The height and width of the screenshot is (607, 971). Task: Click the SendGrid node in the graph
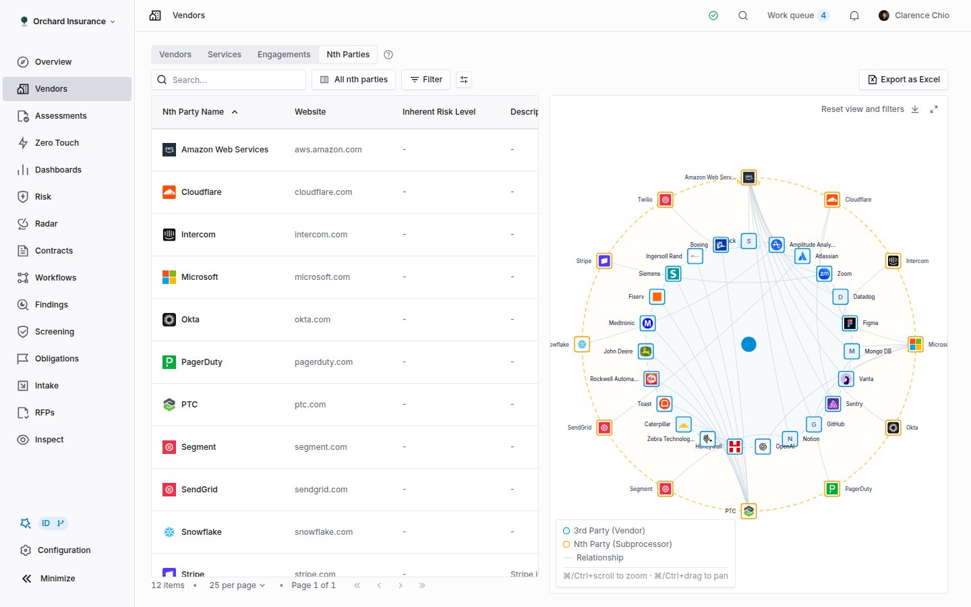pyautogui.click(x=605, y=428)
